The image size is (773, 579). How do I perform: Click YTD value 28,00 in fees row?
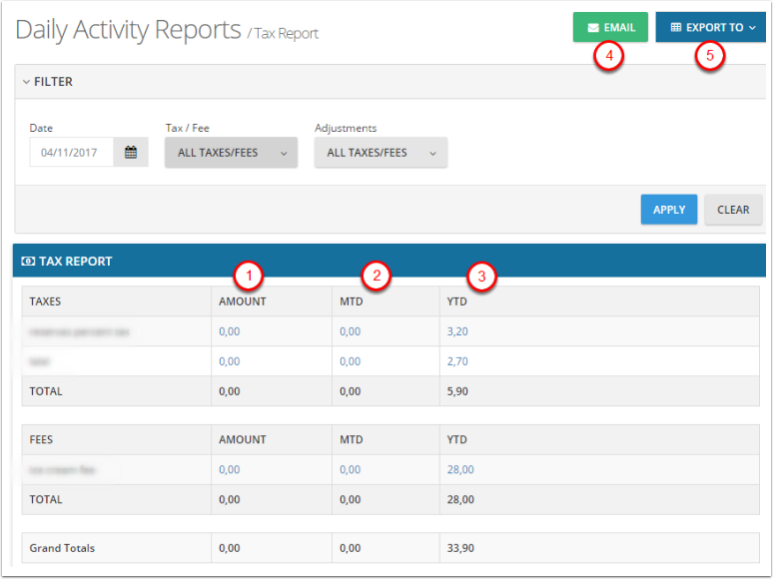[460, 469]
